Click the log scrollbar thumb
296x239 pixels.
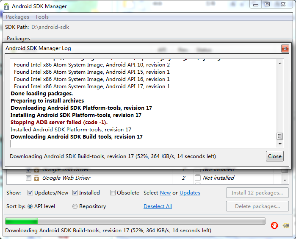(x=279, y=136)
